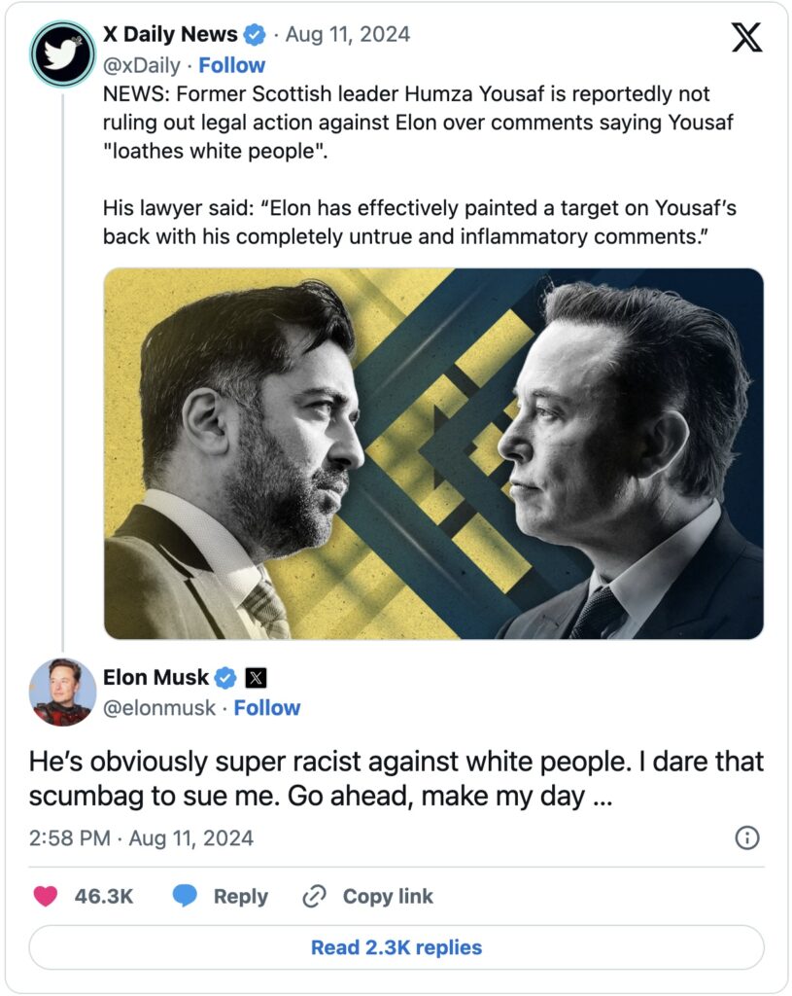This screenshot has width=792, height=996.
Task: Click the 2:58 PM Aug 11 timestamp
Action: [x=141, y=838]
